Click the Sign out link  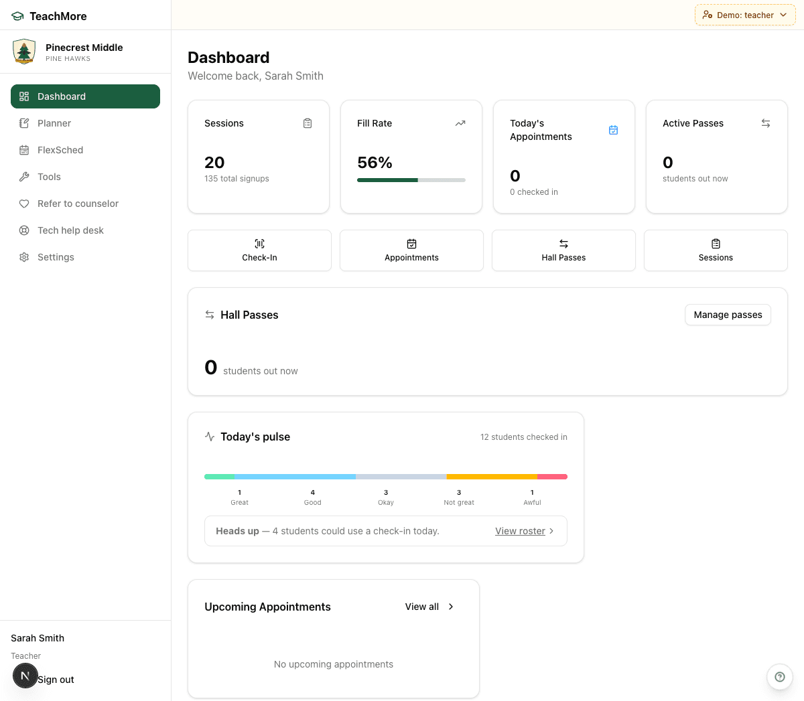pos(56,680)
